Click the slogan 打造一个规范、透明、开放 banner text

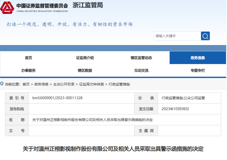coord(70,24)
